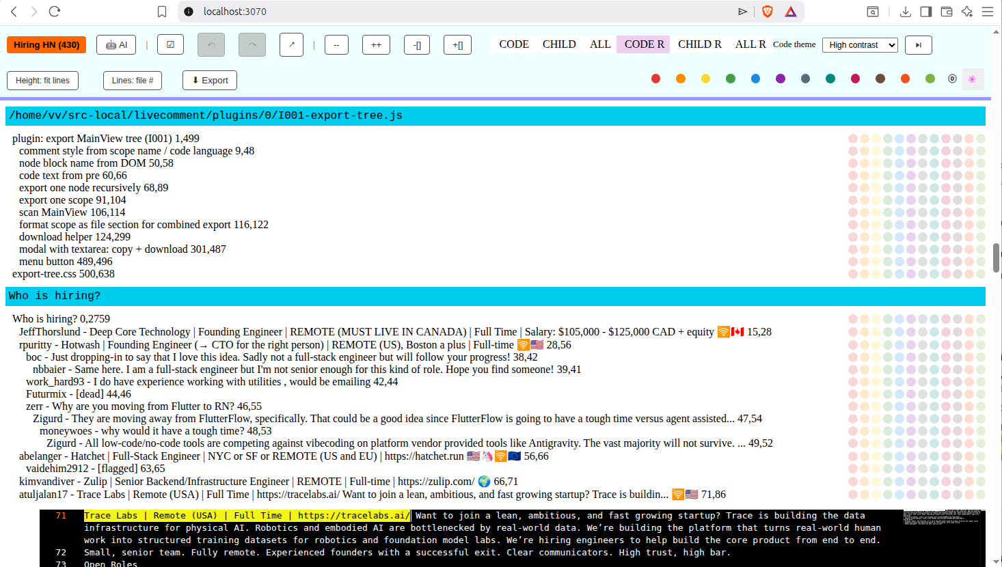Open the I001-export-tree.js file header
Viewport: 1002px width, 567px height.
click(496, 115)
